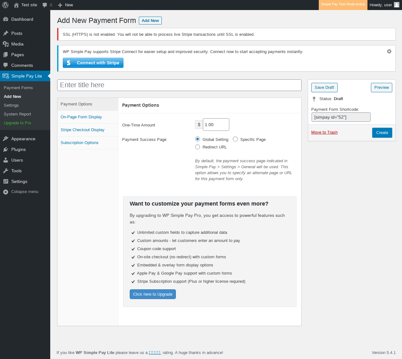The height and width of the screenshot is (359, 402).
Task: Click the Dashboard gauge icon
Action: point(6,19)
